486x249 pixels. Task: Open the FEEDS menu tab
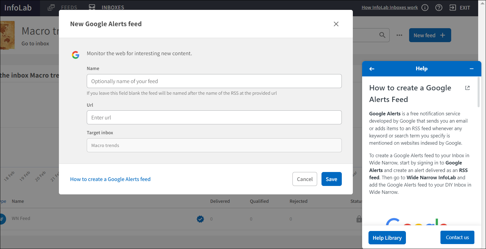pyautogui.click(x=62, y=8)
